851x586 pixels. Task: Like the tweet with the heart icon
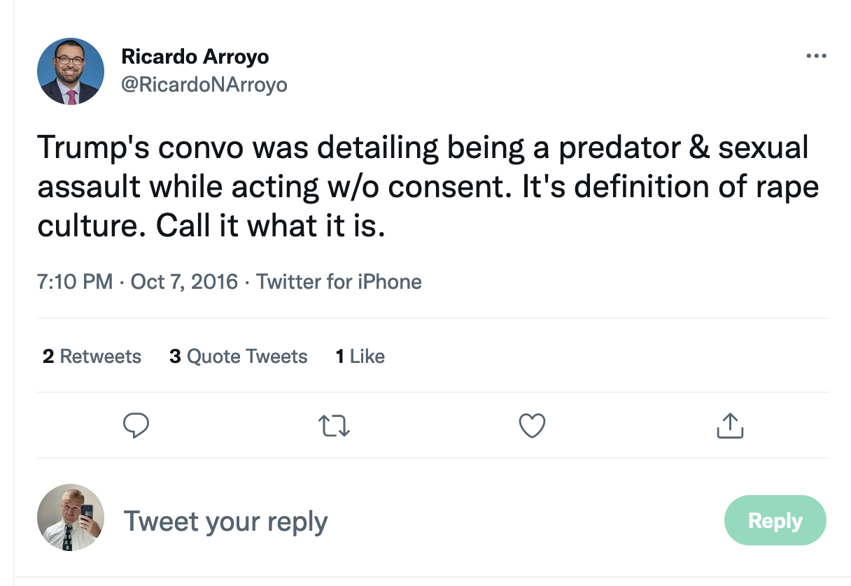click(x=532, y=425)
